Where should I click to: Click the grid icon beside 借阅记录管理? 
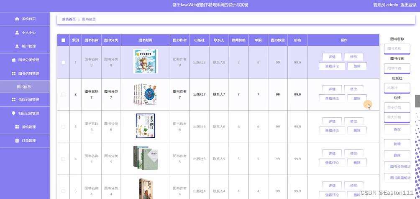tap(14, 100)
